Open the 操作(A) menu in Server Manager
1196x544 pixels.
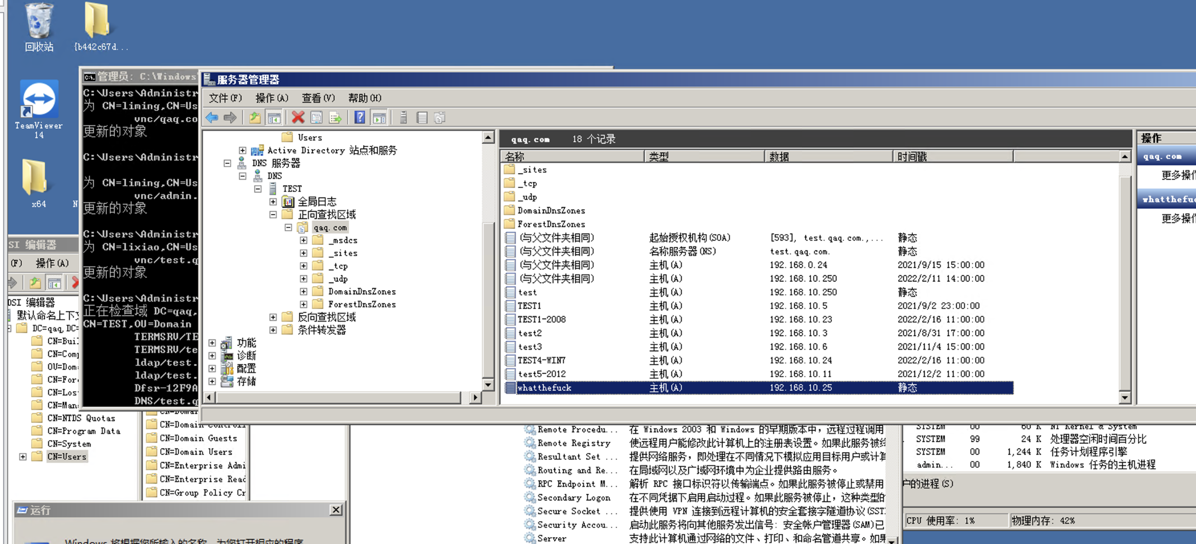pos(271,98)
